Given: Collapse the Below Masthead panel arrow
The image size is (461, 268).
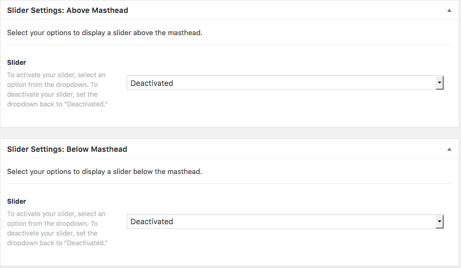Looking at the screenshot, I should pos(449,149).
